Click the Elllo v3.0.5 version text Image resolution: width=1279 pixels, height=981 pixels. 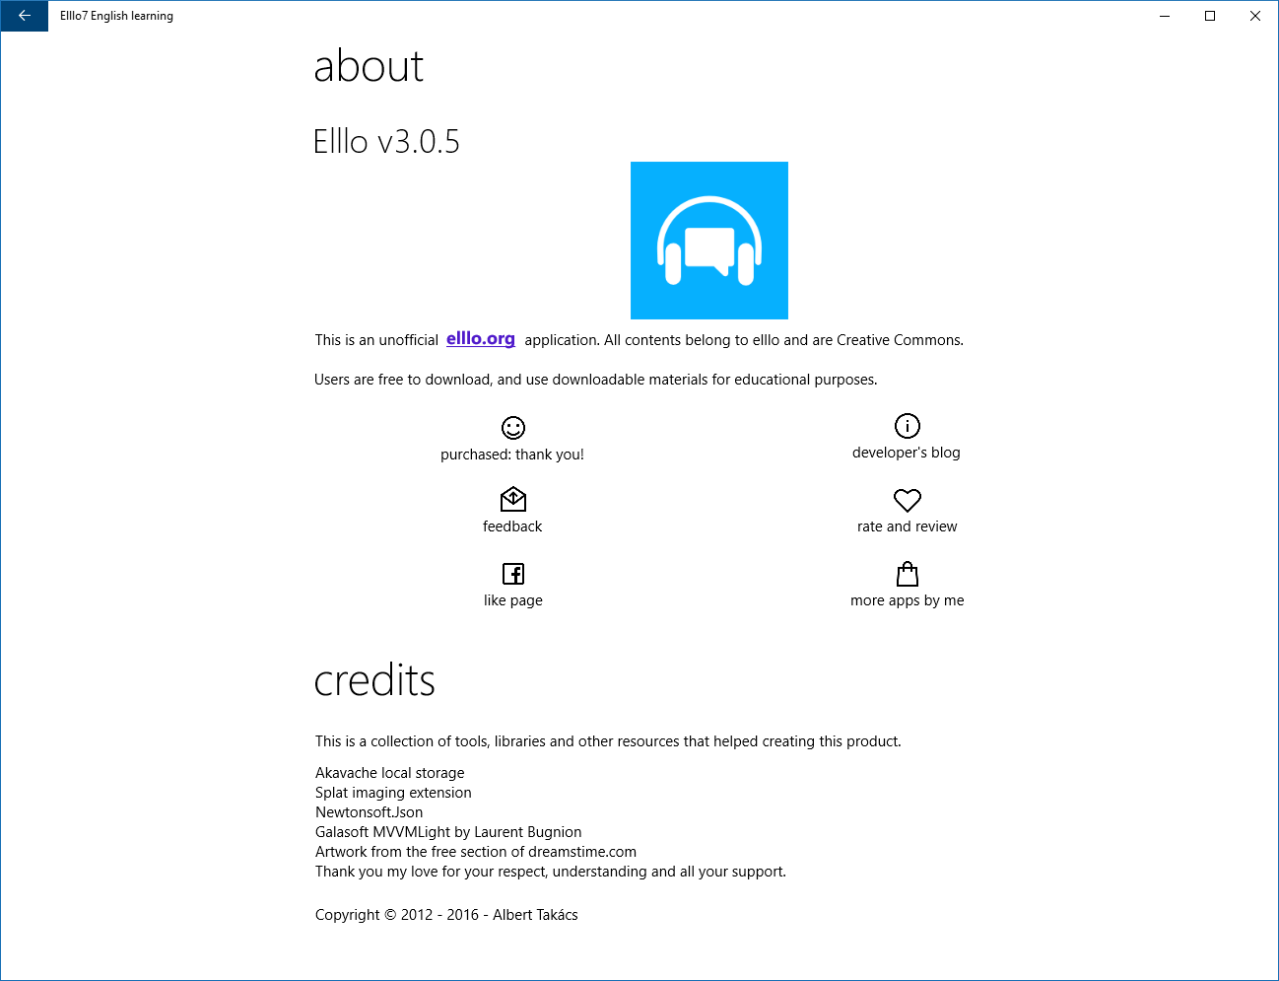click(385, 141)
